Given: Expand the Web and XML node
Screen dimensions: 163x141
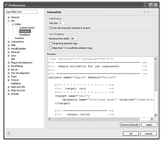Looking at the screenshot, I should [x=9, y=87].
